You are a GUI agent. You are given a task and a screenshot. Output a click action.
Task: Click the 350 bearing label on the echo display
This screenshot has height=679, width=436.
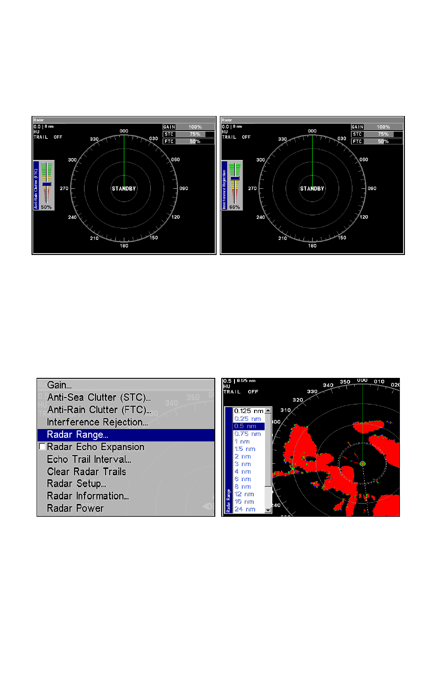tap(345, 382)
